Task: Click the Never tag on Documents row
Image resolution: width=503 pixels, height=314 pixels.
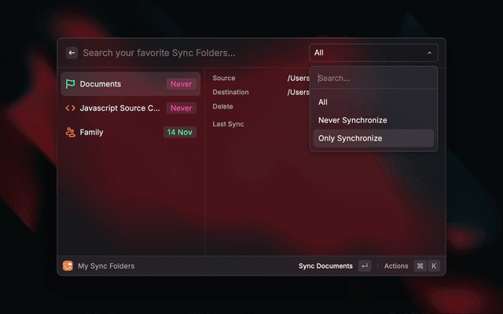Action: [181, 84]
